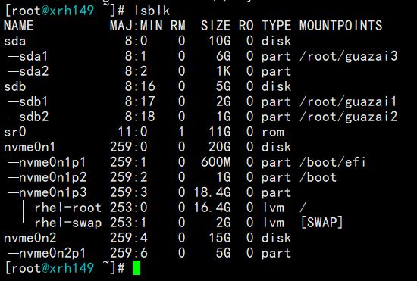Click the 1K size of sda2
Screen dimensions: 417x281
pos(224,71)
